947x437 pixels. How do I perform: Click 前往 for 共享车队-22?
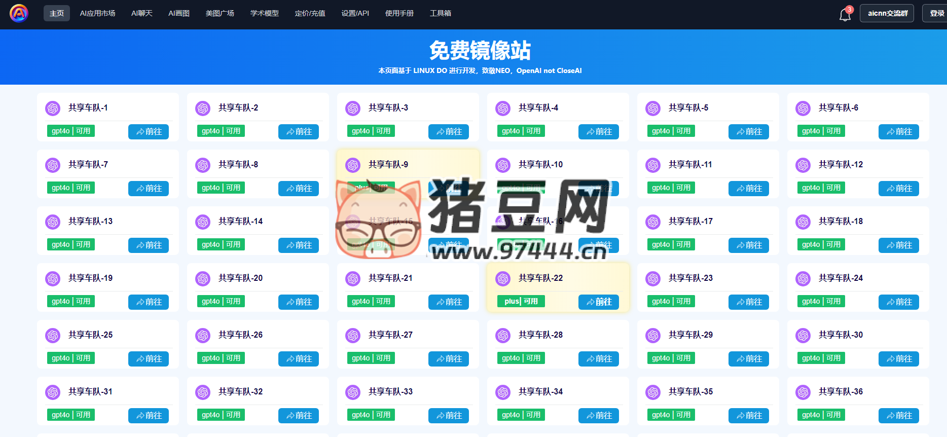[599, 302]
